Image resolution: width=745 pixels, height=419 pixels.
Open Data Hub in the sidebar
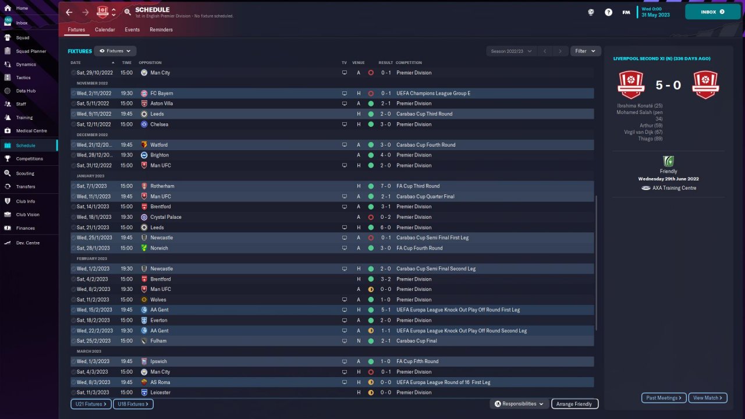28,91
